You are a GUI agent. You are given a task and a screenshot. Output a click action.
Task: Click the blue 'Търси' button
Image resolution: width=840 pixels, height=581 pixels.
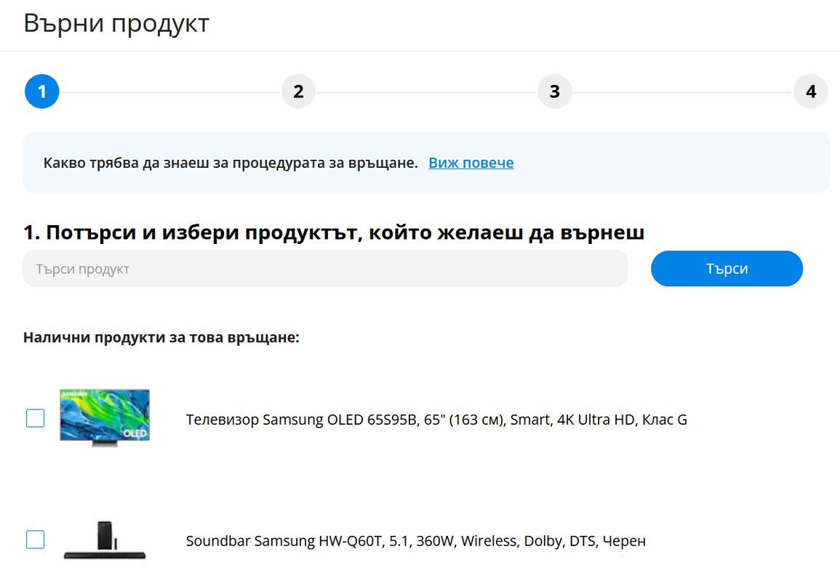coord(727,269)
